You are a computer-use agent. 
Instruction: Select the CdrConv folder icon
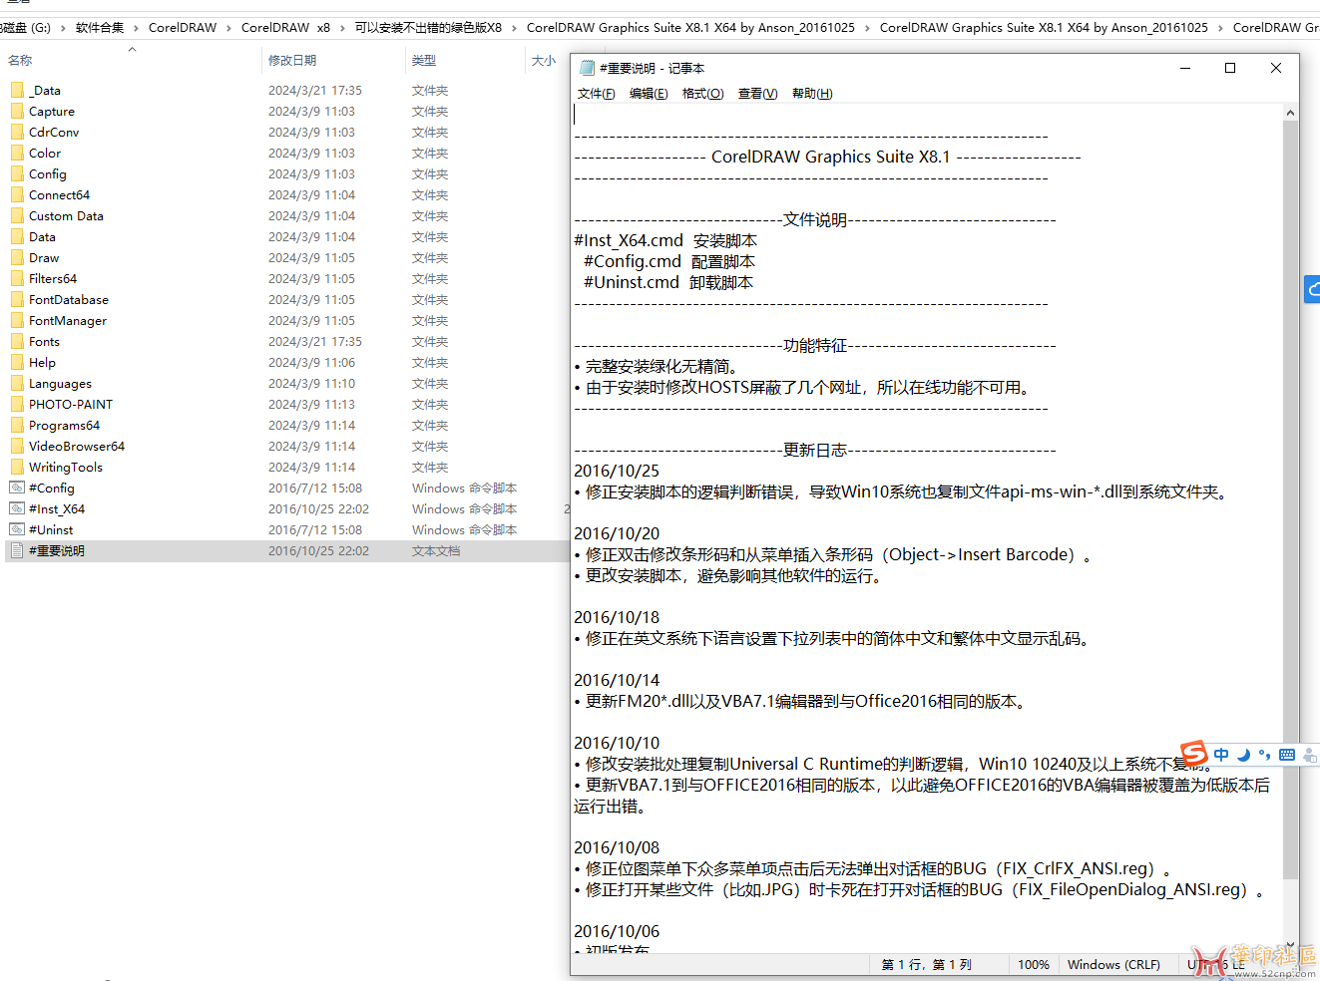[x=17, y=132]
